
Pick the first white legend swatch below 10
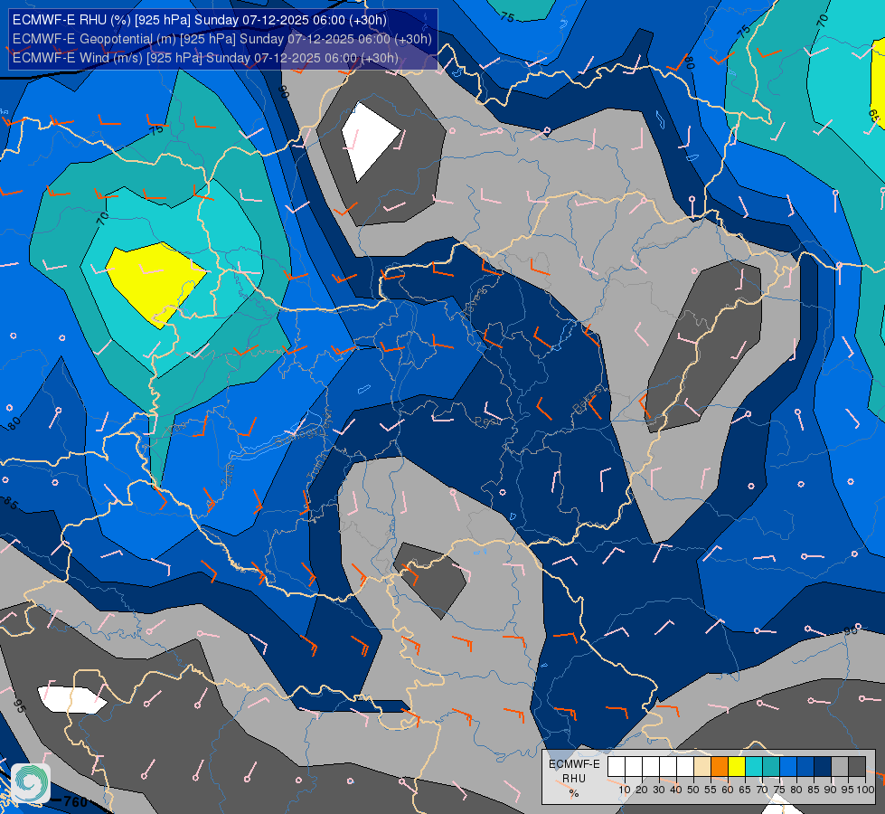tap(617, 766)
